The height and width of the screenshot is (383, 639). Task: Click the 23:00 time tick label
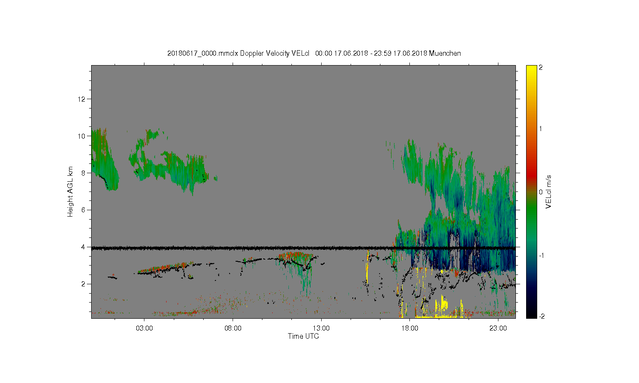[498, 329]
